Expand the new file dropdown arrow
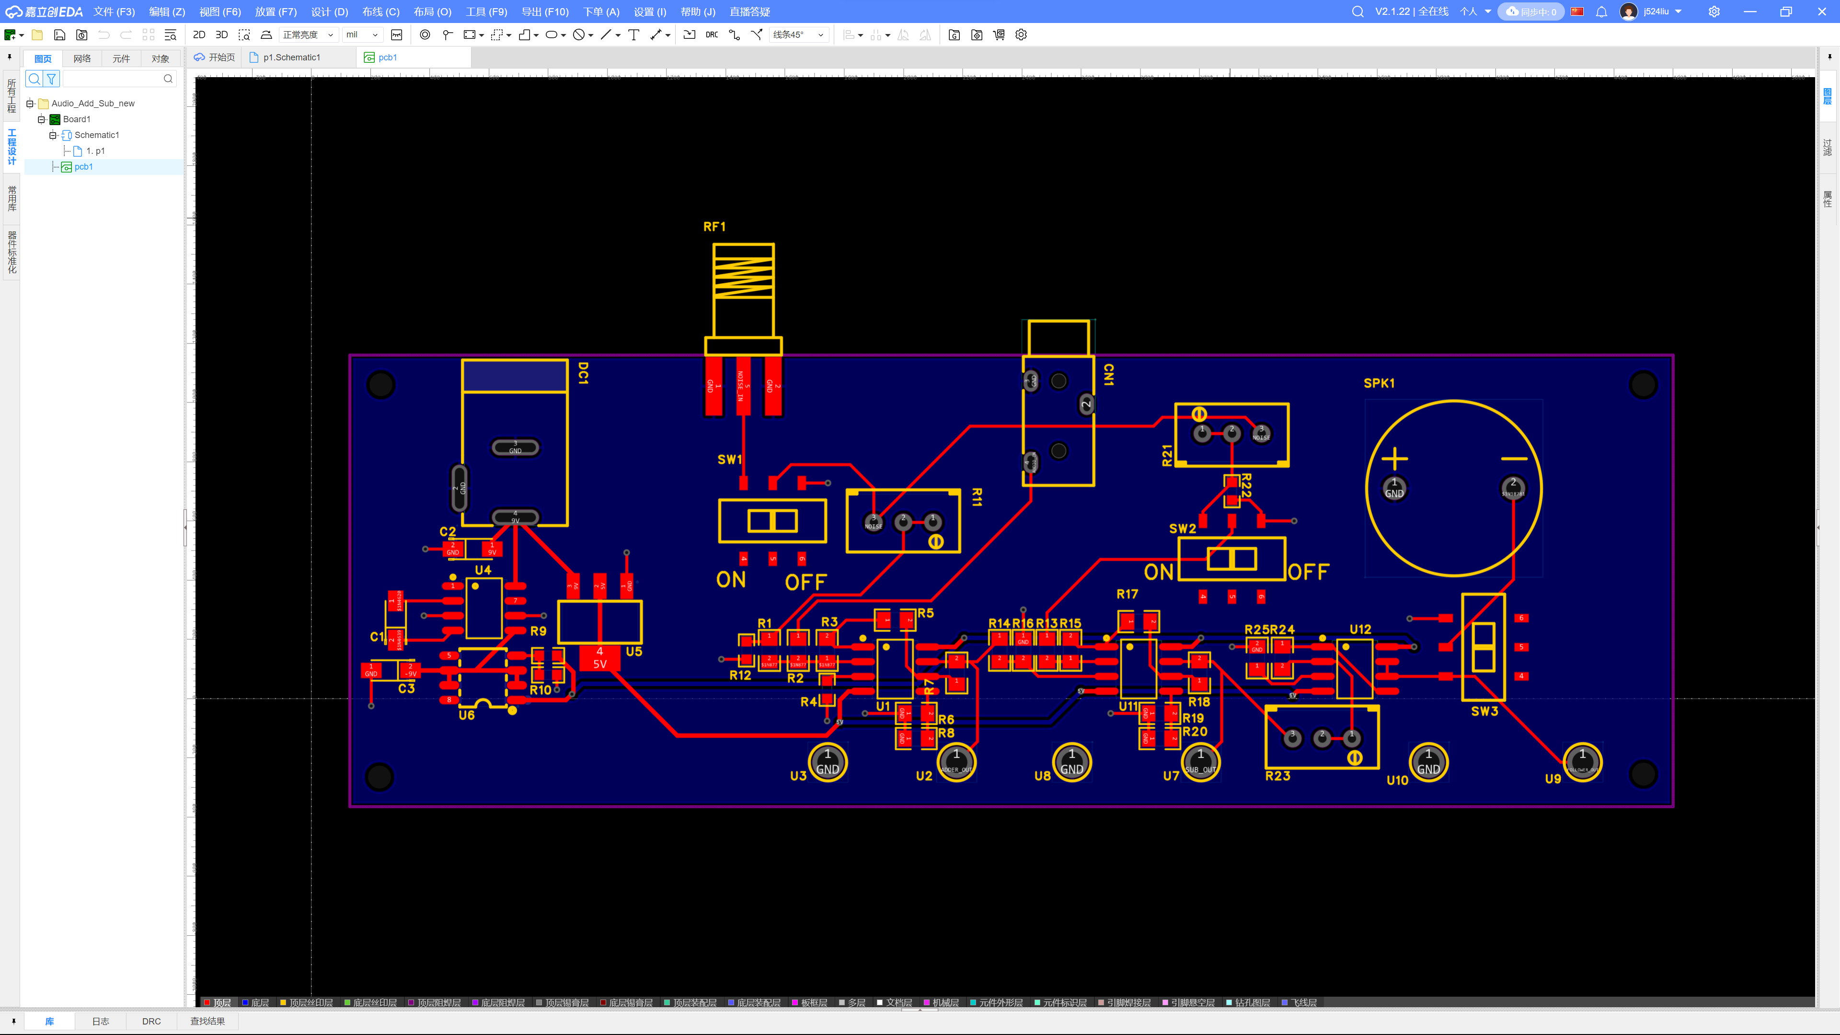The width and height of the screenshot is (1840, 1035). [x=22, y=35]
